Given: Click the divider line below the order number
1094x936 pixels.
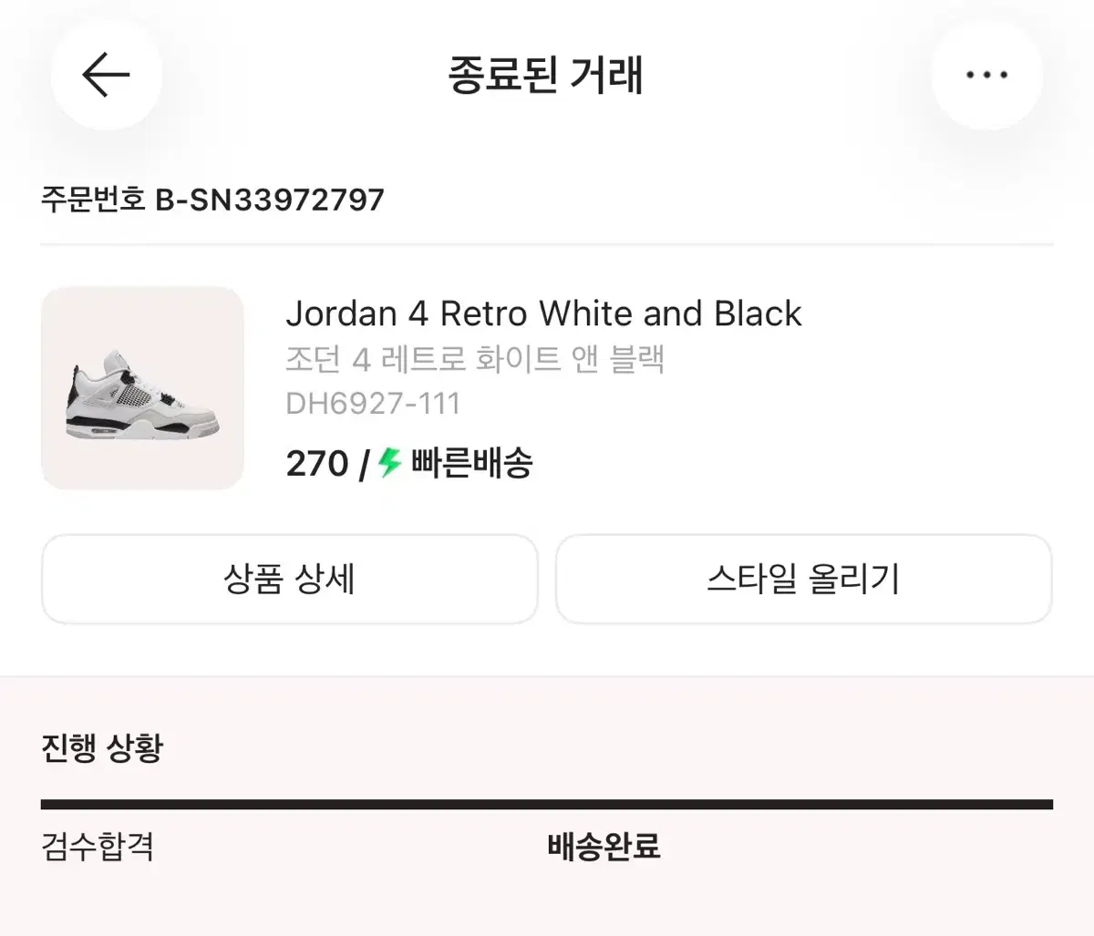Looking at the screenshot, I should [x=547, y=244].
